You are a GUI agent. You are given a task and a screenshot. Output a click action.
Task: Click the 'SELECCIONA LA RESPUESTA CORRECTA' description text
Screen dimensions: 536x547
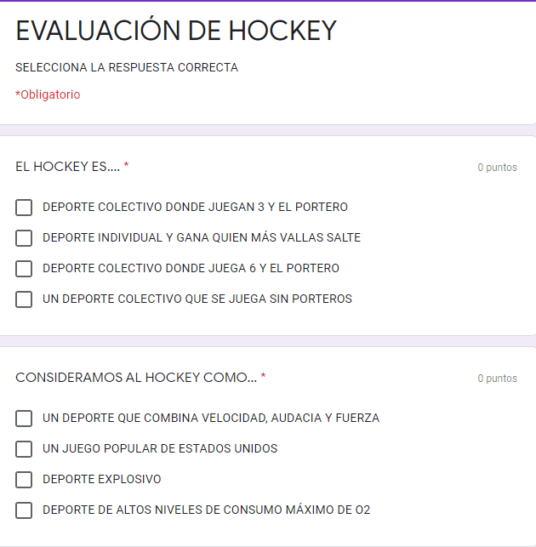tap(127, 67)
